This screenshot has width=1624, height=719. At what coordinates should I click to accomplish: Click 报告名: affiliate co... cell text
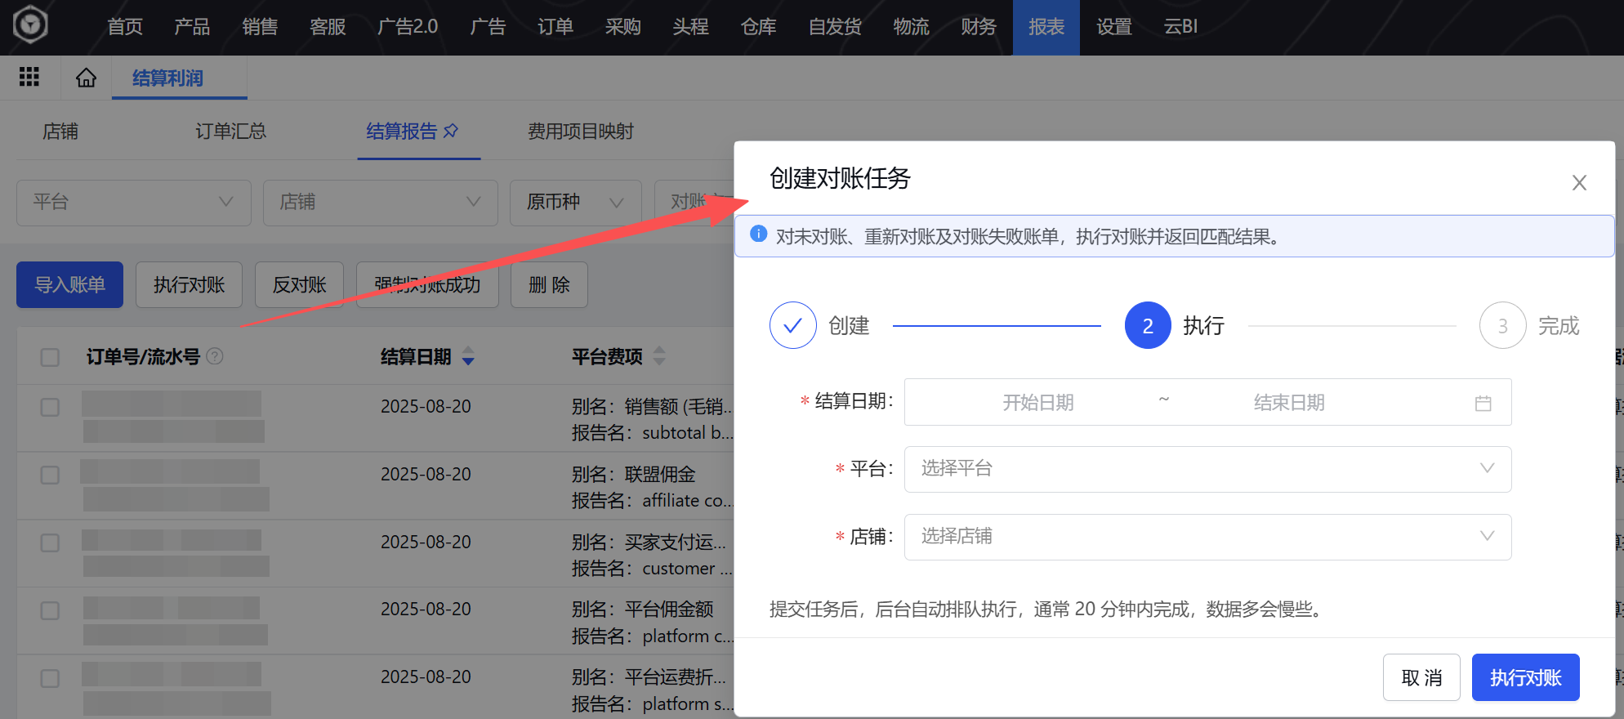click(x=652, y=501)
